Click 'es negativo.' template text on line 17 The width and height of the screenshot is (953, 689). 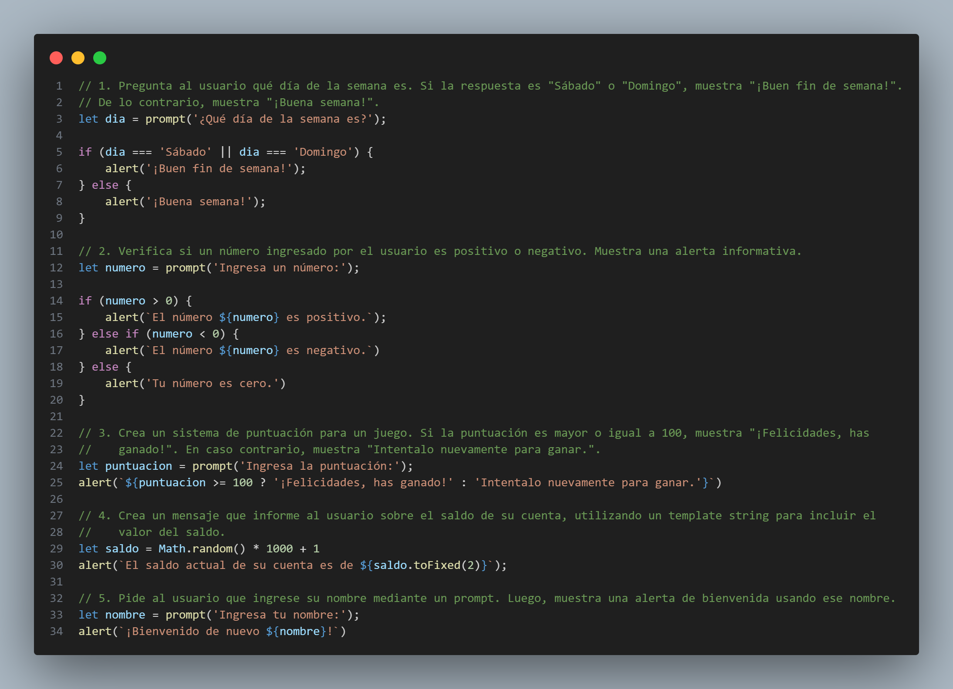point(326,351)
